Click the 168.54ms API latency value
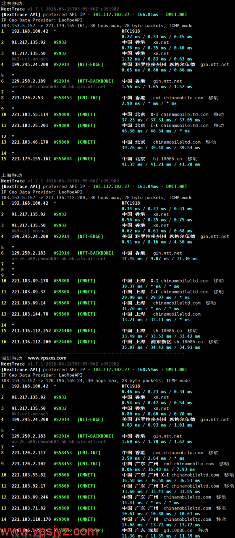The height and width of the screenshot is (538, 235). [147, 369]
